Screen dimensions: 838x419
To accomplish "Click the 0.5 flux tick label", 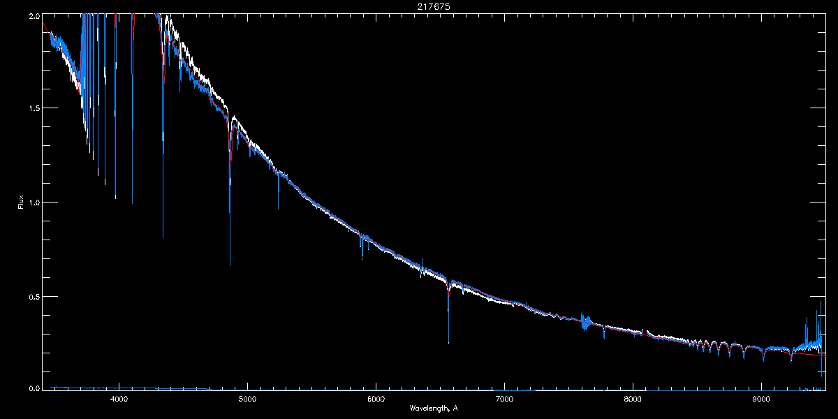I will (x=33, y=296).
